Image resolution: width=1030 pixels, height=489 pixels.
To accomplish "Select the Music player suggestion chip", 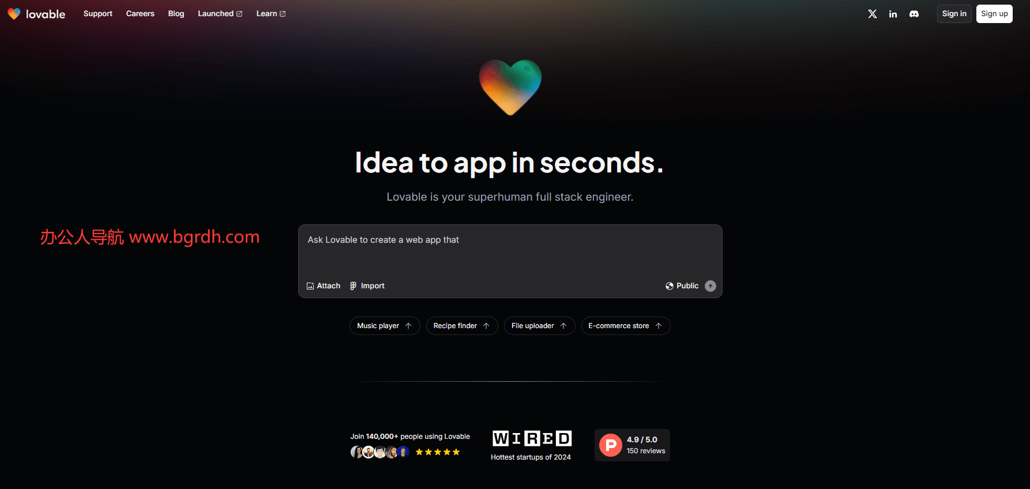I will click(385, 326).
